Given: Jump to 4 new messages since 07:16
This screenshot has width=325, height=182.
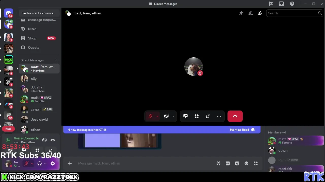Looking at the screenshot, I should 87,130.
